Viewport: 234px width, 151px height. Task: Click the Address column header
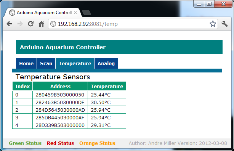click(60, 86)
